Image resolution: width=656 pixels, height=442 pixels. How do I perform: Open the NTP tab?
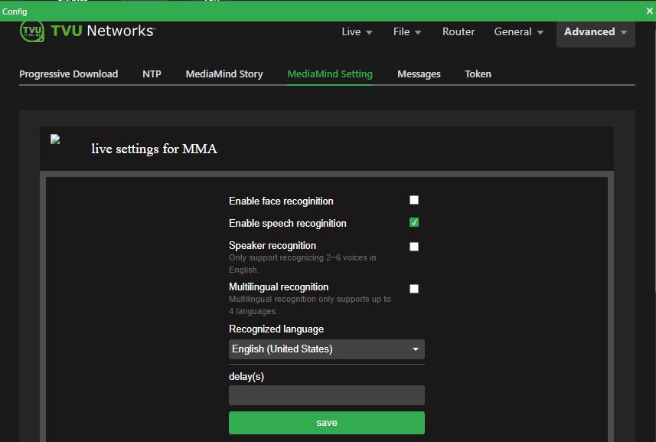pos(151,74)
